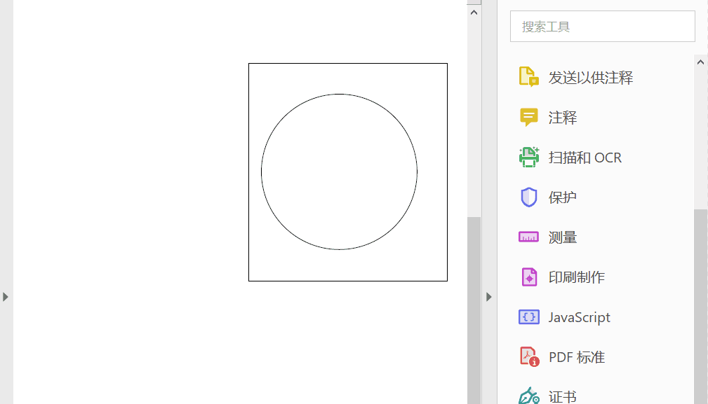Select the Certificates pen icon

point(529,396)
